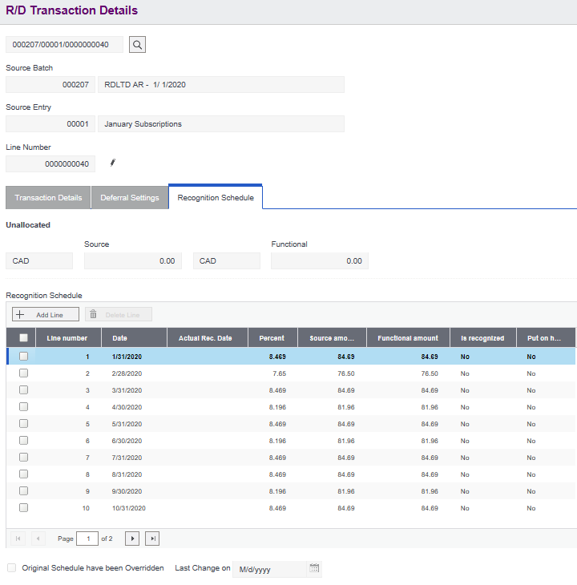Jump to the last page of the schedule

point(152,539)
